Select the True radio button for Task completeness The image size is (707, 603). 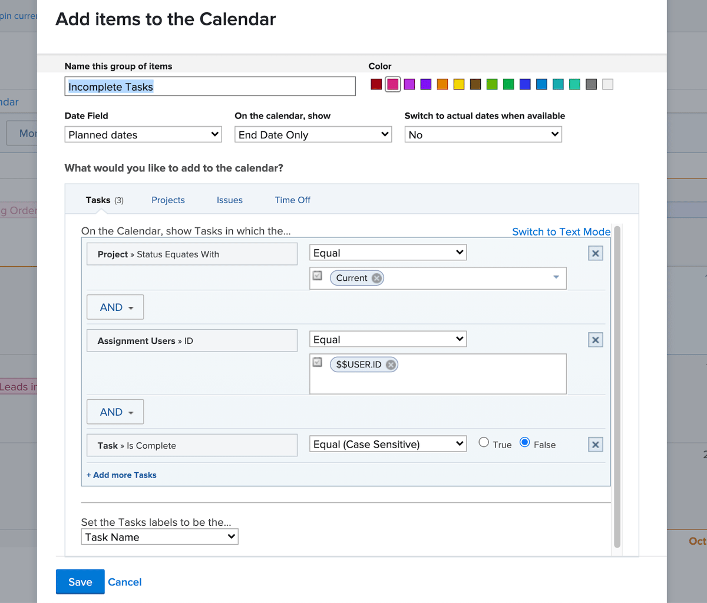[x=483, y=443]
